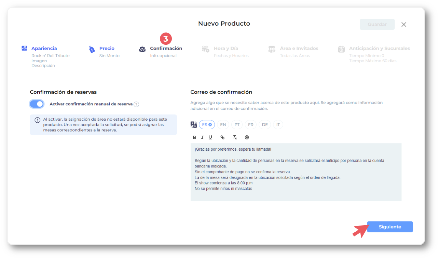Open the Confirmación step
The image size is (439, 259).
(x=166, y=49)
